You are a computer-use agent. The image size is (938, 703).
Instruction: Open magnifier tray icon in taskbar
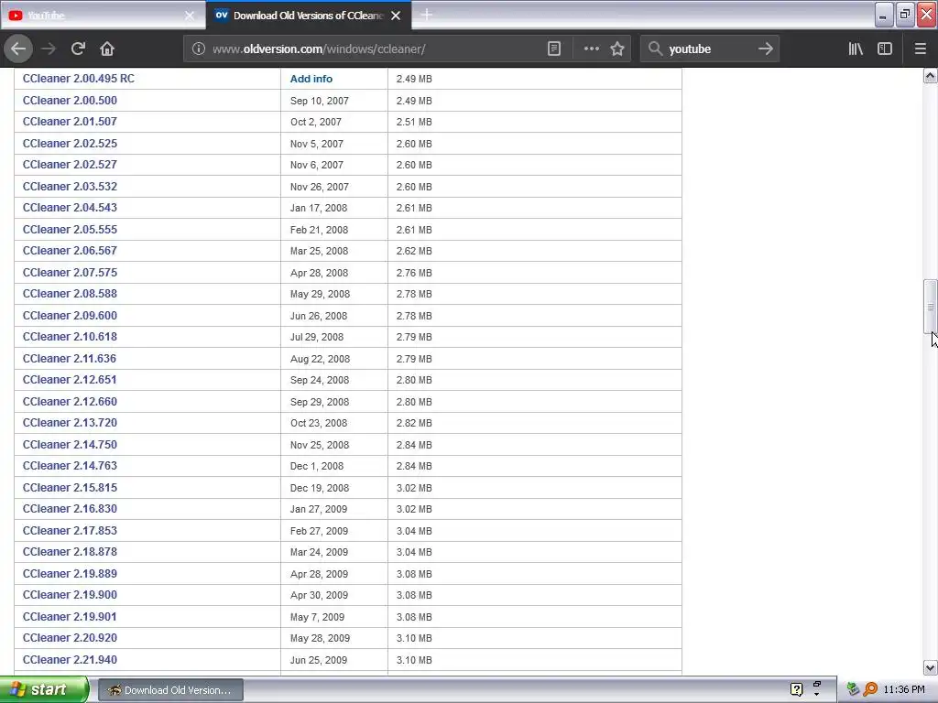point(870,689)
